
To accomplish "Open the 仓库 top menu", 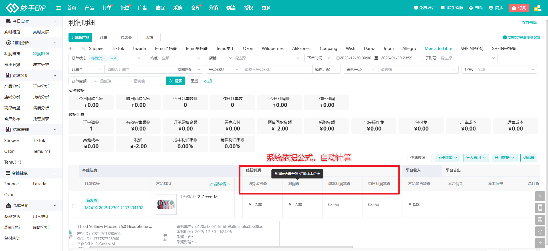I will (x=196, y=8).
